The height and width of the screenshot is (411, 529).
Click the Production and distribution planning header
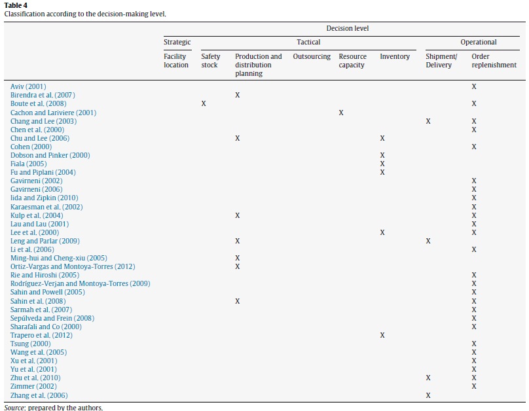pos(258,65)
